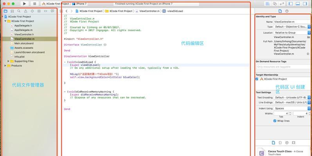Click the Run (play) button

(x=25, y=4)
